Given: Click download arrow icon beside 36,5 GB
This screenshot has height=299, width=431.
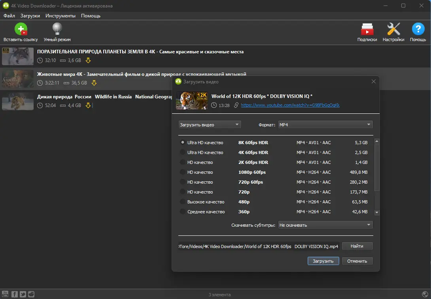Looking at the screenshot, I should click(94, 83).
